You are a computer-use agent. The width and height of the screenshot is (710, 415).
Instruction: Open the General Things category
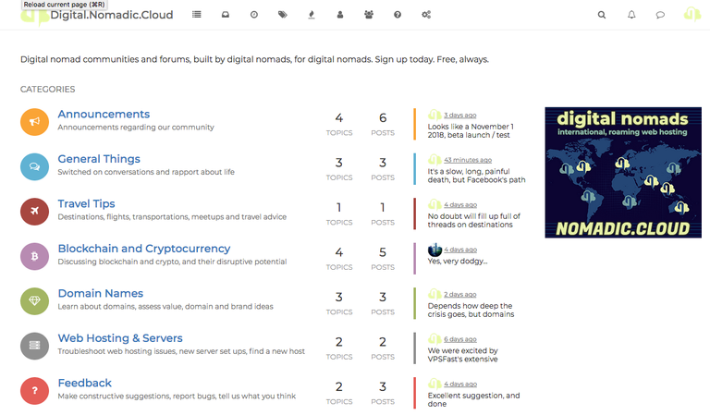tap(99, 159)
